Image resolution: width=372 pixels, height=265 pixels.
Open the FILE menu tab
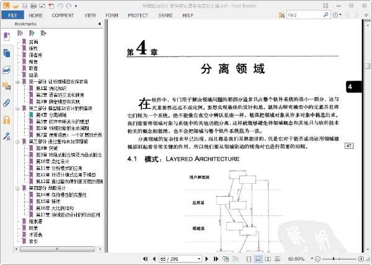coord(12,15)
